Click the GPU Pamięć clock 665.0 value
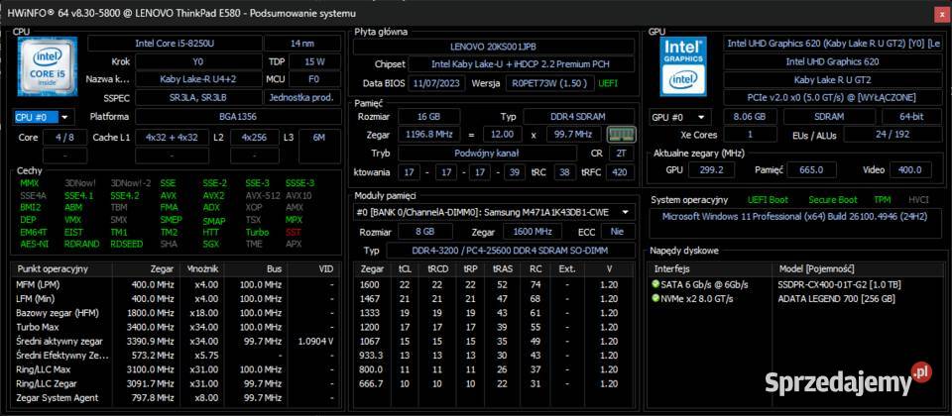Image resolution: width=952 pixels, height=416 pixels. click(812, 169)
